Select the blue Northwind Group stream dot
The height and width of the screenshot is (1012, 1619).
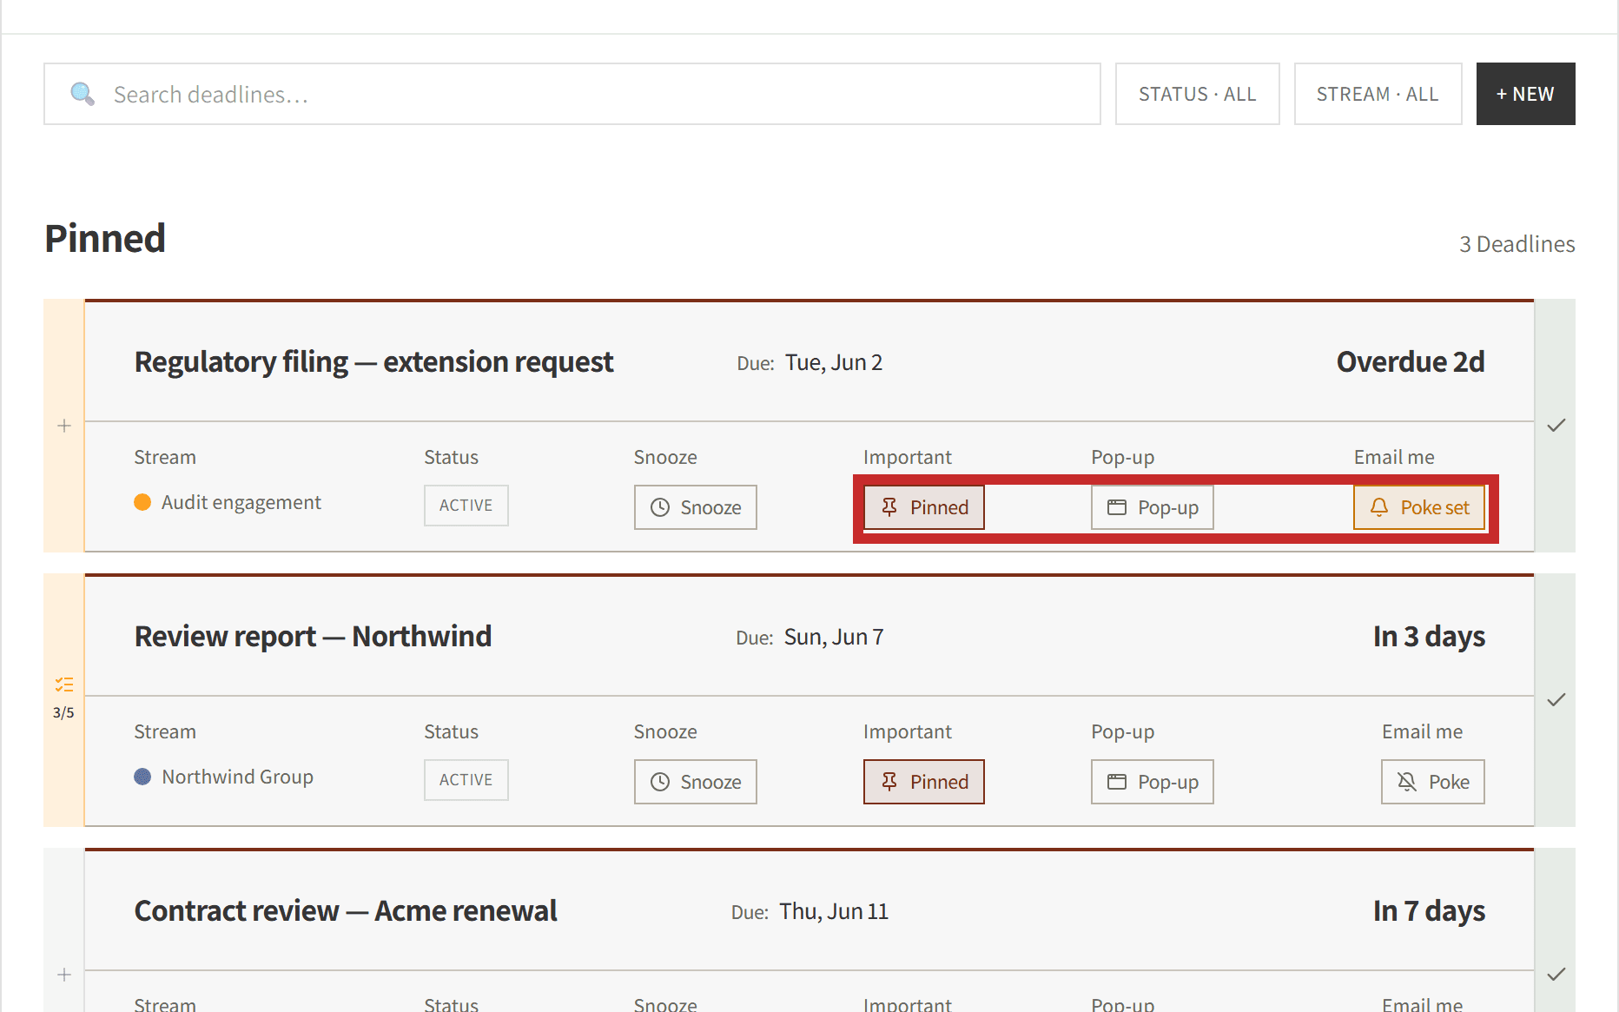(x=142, y=777)
